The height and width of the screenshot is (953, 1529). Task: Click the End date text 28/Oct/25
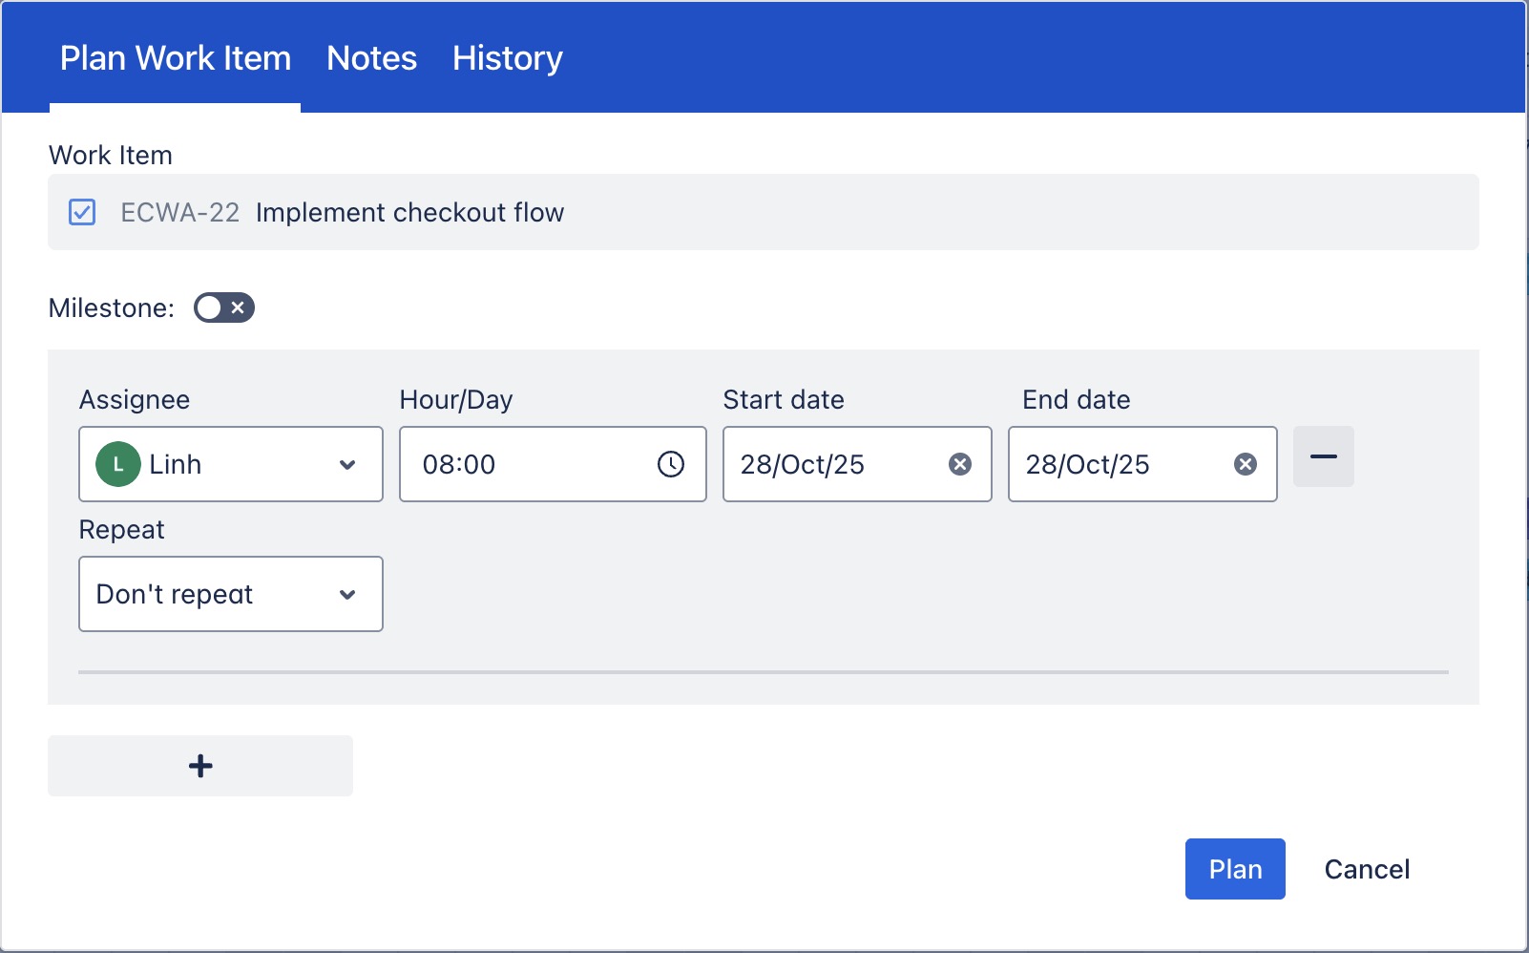1088,464
